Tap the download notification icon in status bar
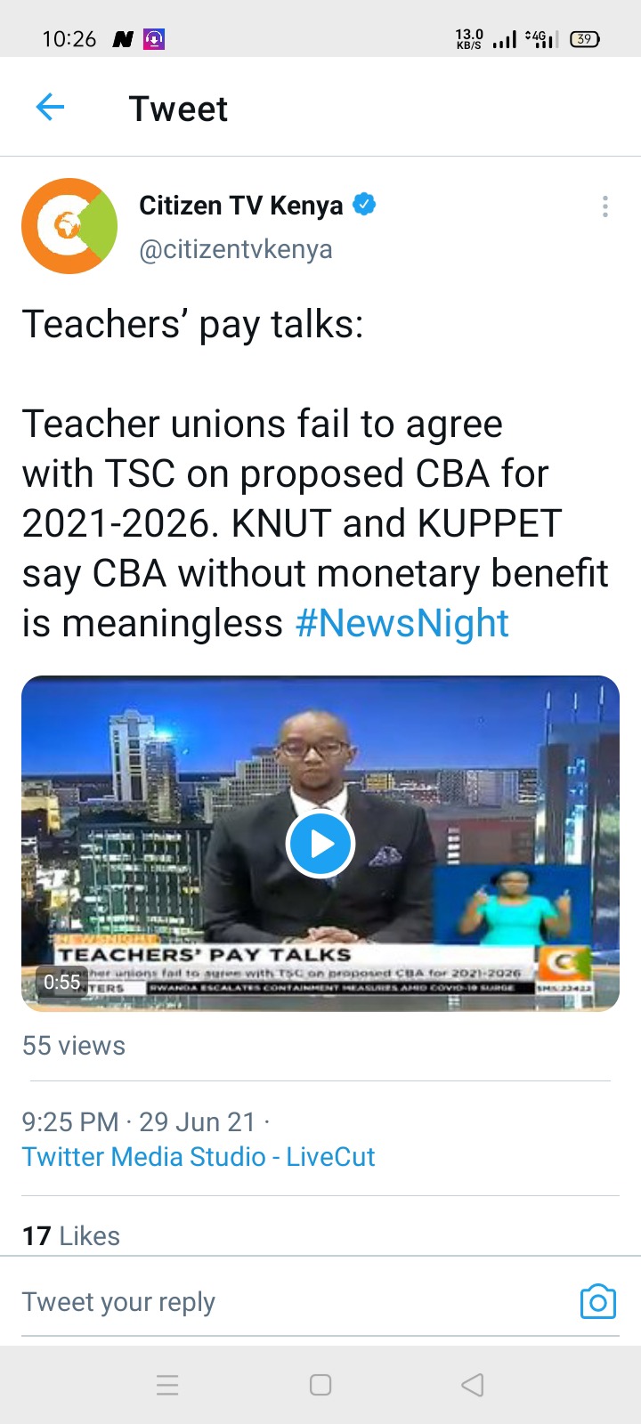 [154, 38]
